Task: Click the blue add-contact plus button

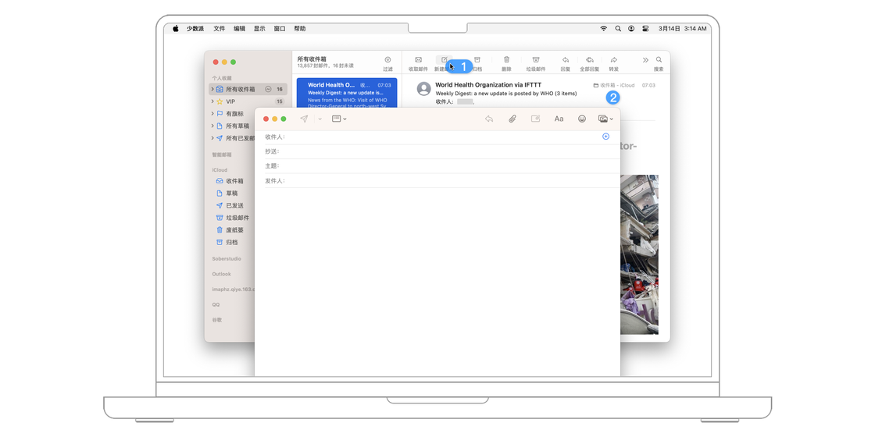Action: click(605, 137)
